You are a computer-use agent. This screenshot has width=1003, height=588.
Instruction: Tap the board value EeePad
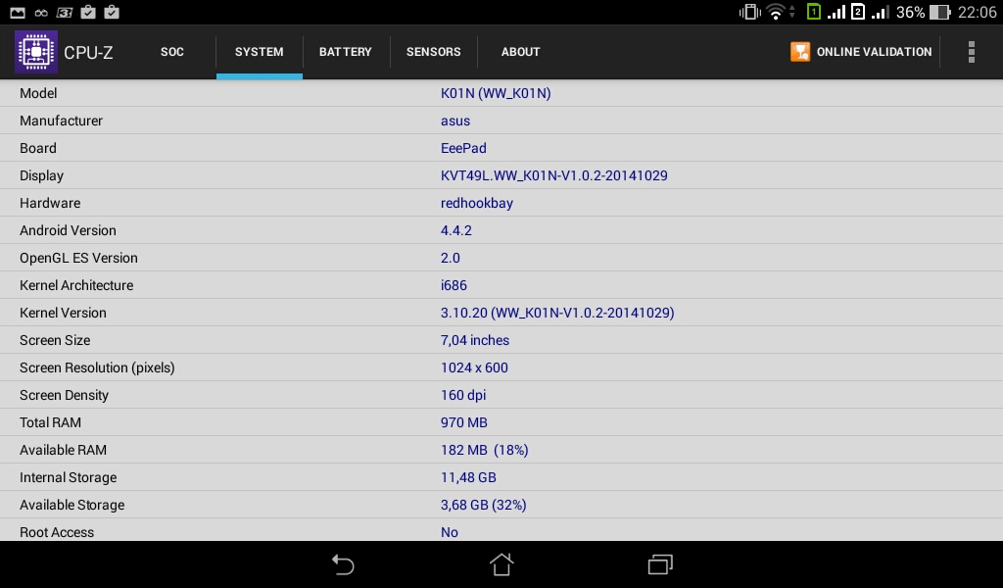pyautogui.click(x=463, y=148)
